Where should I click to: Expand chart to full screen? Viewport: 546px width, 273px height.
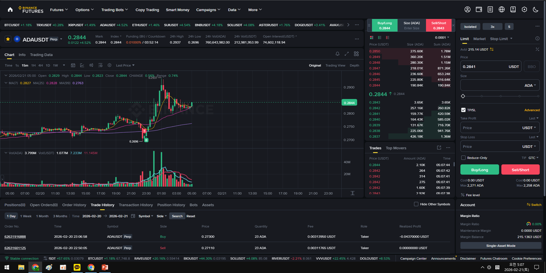(347, 54)
